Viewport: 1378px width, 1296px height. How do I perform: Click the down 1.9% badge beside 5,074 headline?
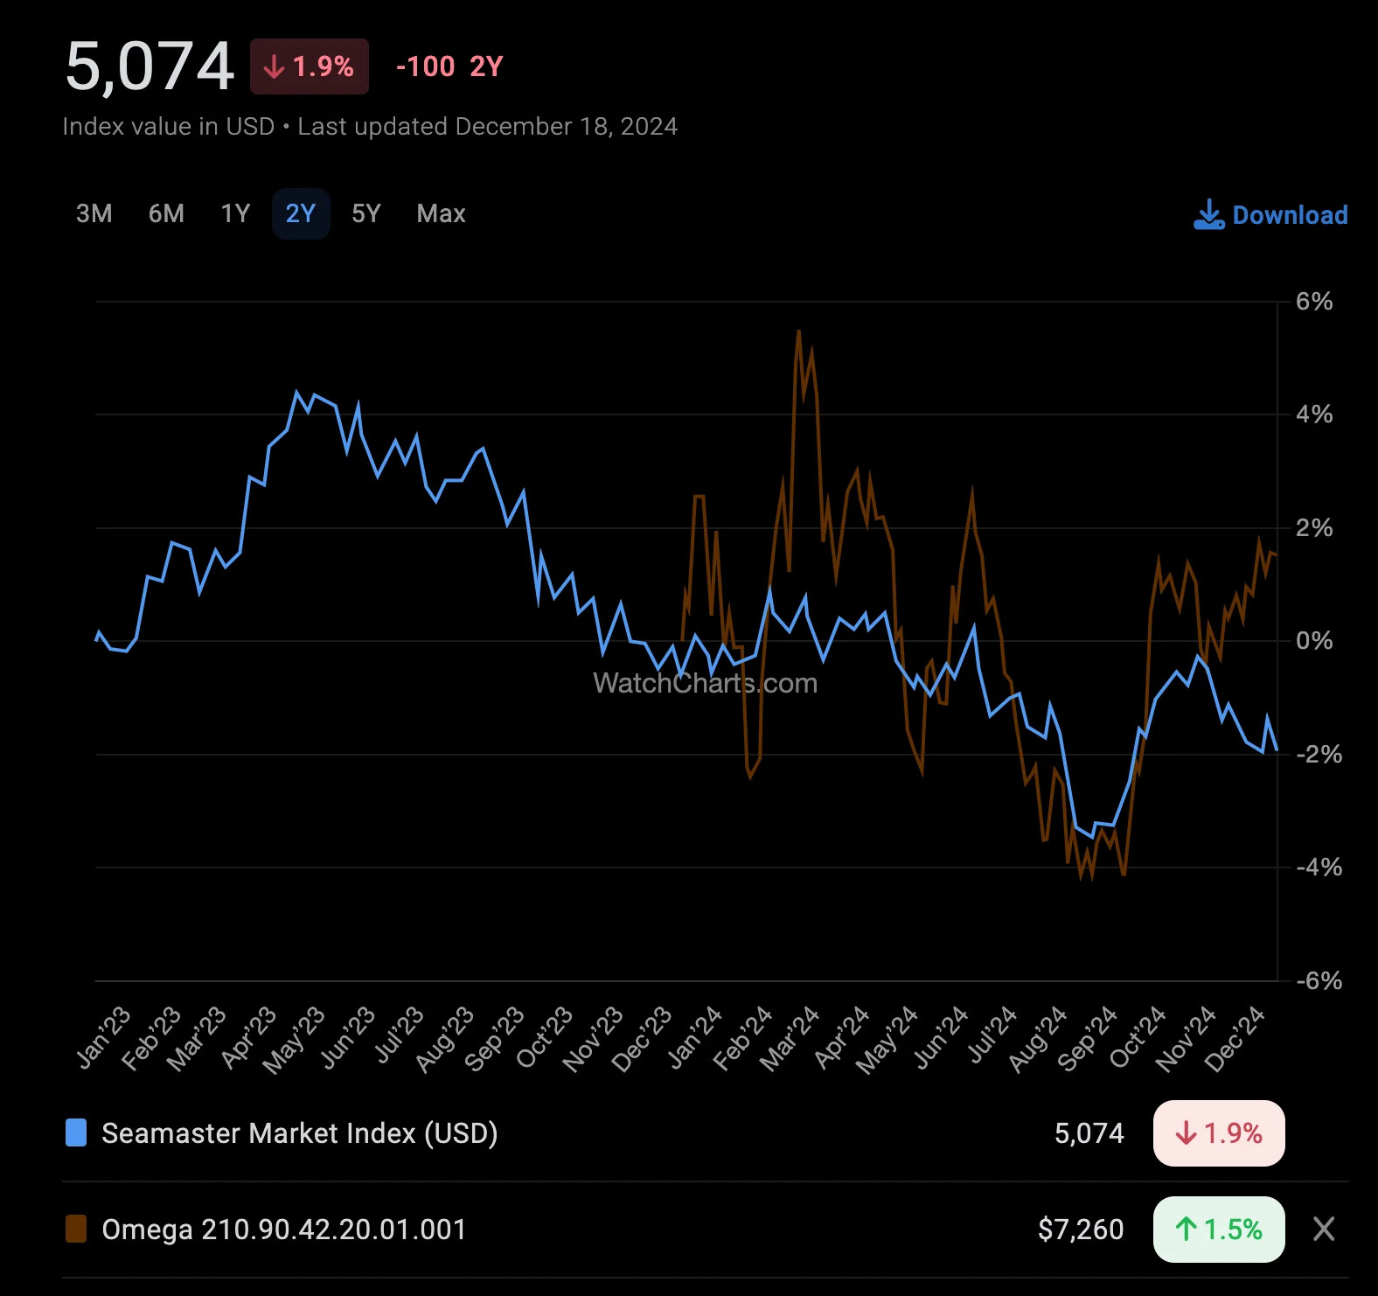(310, 66)
